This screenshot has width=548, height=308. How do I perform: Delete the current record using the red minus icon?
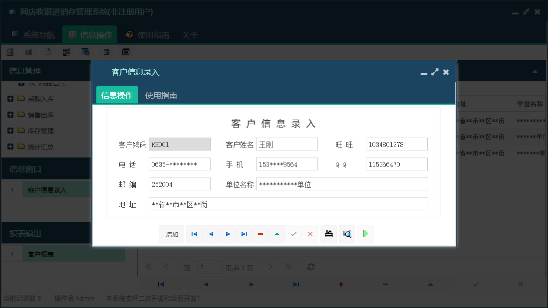[x=260, y=234]
